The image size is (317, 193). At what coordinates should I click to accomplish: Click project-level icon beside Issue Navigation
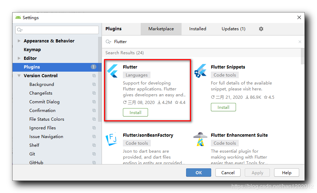click(94, 137)
